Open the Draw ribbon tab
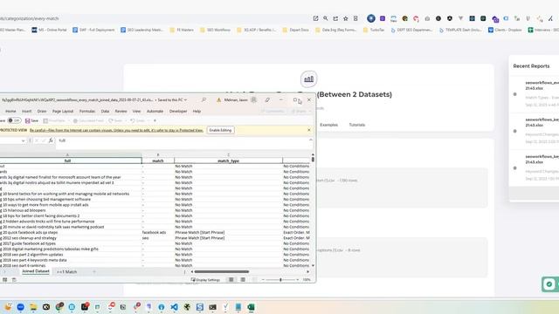The height and width of the screenshot is (314, 559). [42, 111]
